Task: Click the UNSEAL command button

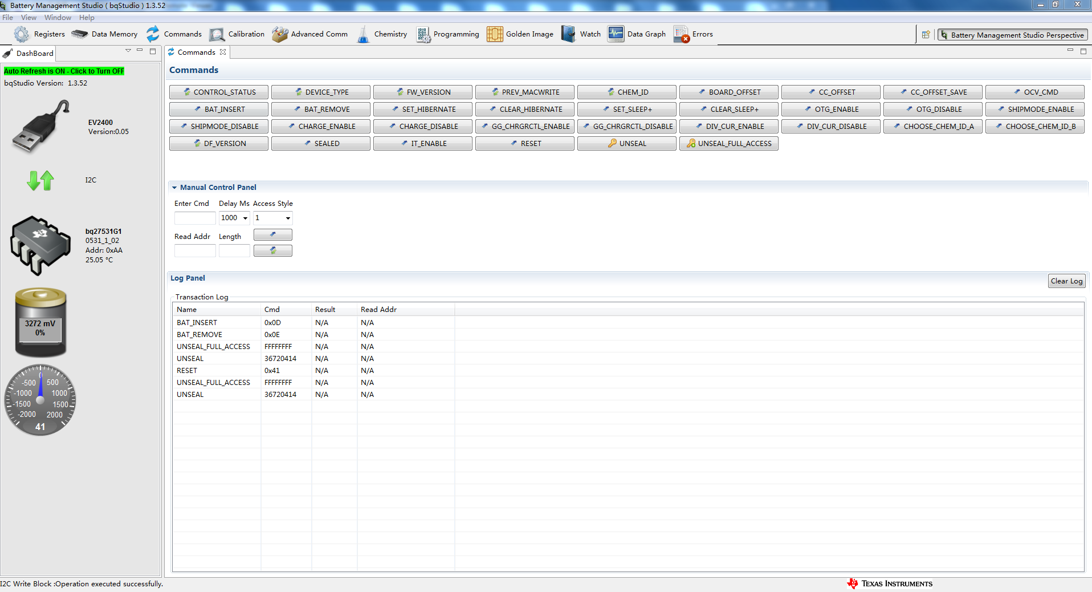Action: [627, 144]
